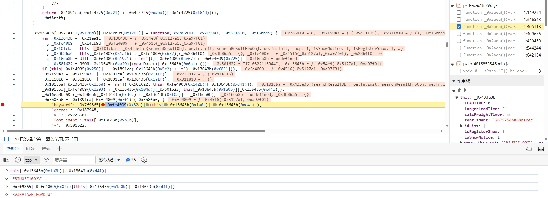The image size is (548, 198).
Task: Click the vertical scrollbar thumb of the code editor
Action: pyautogui.click(x=447, y=45)
